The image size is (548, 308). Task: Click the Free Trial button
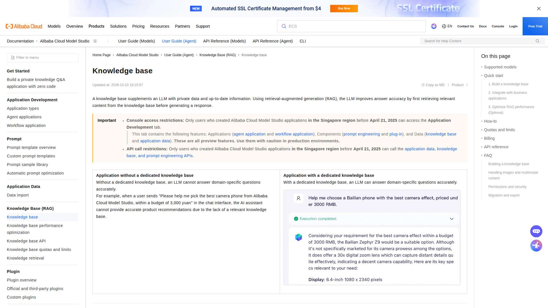coord(535,26)
